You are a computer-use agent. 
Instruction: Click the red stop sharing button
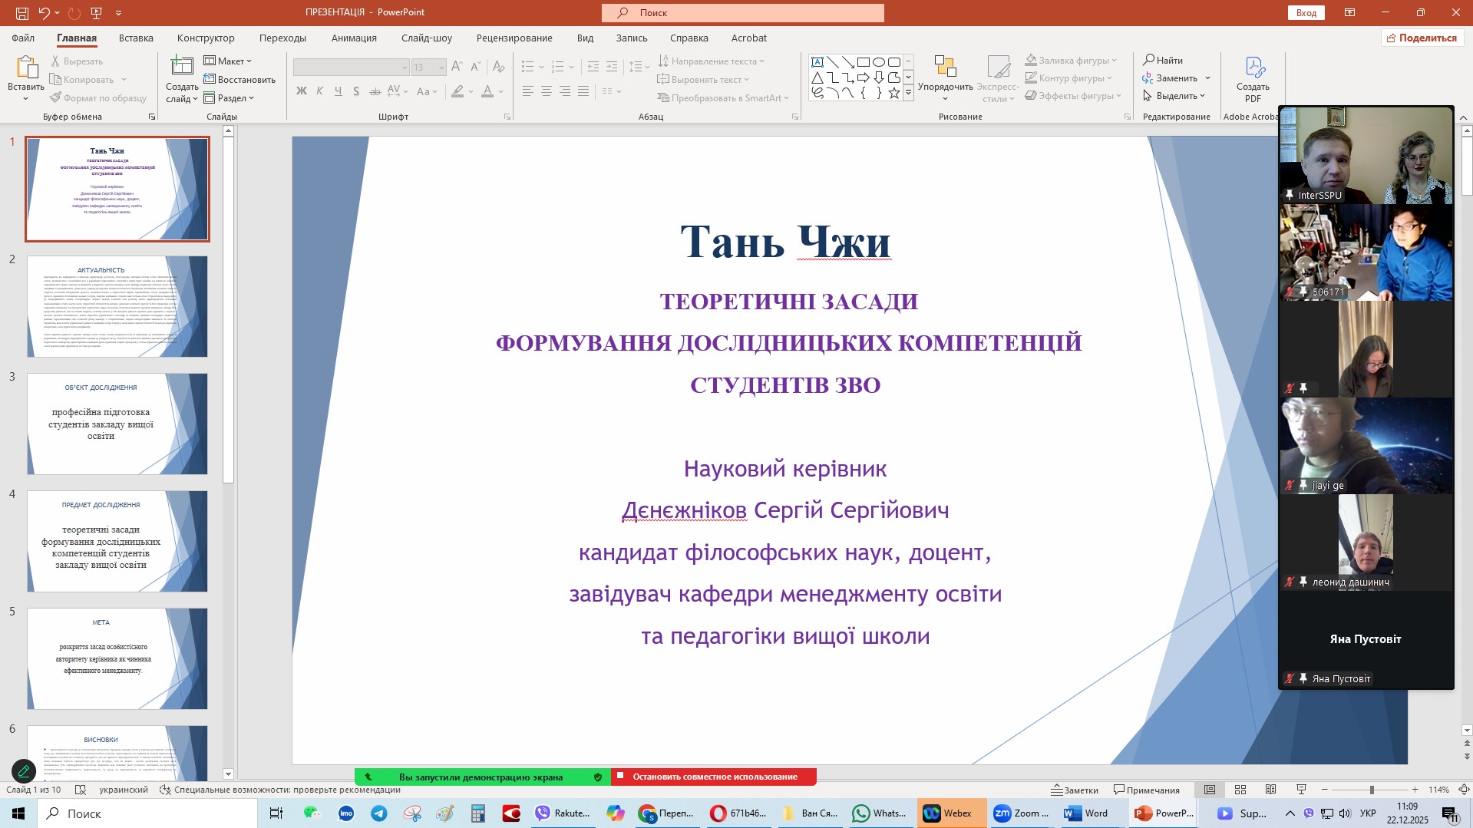tap(713, 777)
